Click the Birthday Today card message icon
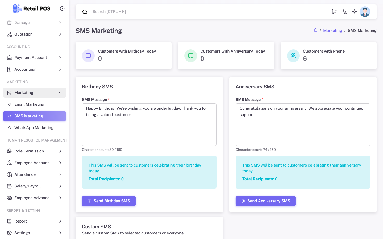Viewport: 383px width, 239px height. [x=88, y=56]
